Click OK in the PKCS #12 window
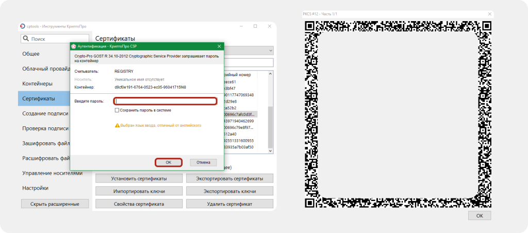528x233 pixels. tap(480, 215)
